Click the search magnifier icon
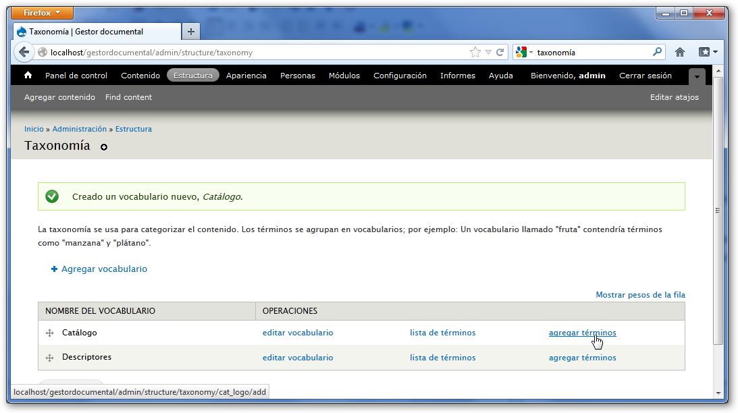738x413 pixels. (x=657, y=52)
